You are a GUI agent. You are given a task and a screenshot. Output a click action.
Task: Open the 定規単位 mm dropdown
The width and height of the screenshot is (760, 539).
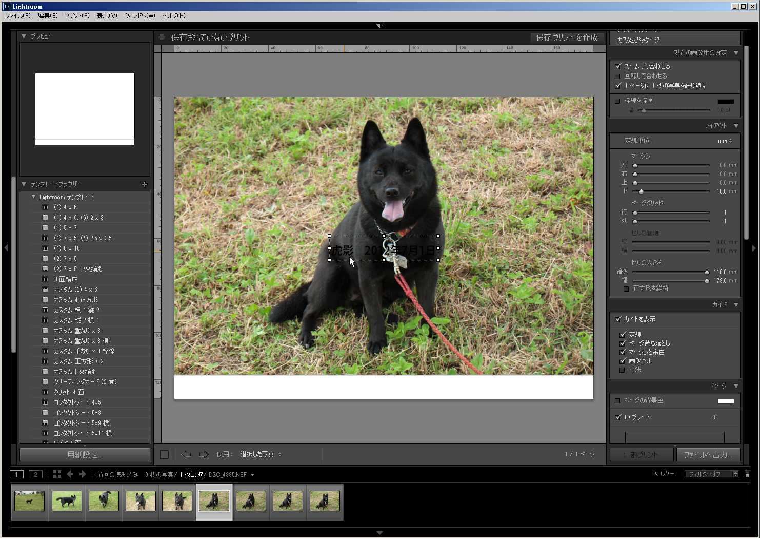725,141
